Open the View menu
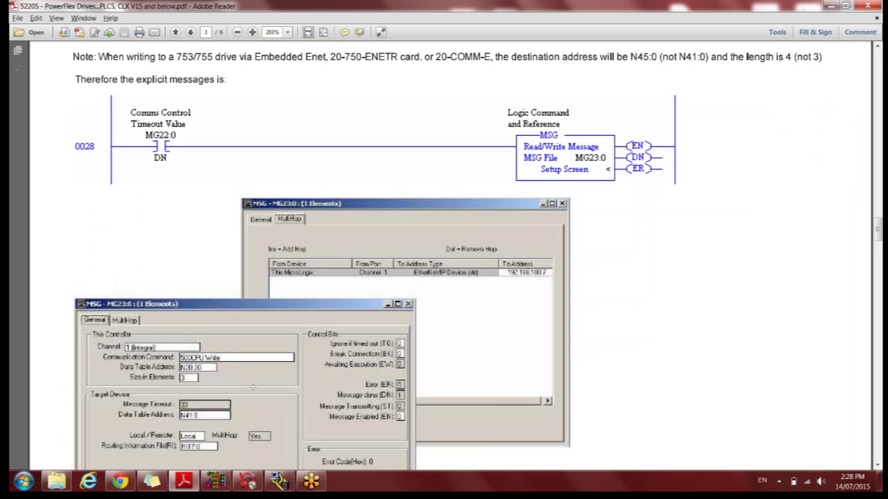 (57, 18)
